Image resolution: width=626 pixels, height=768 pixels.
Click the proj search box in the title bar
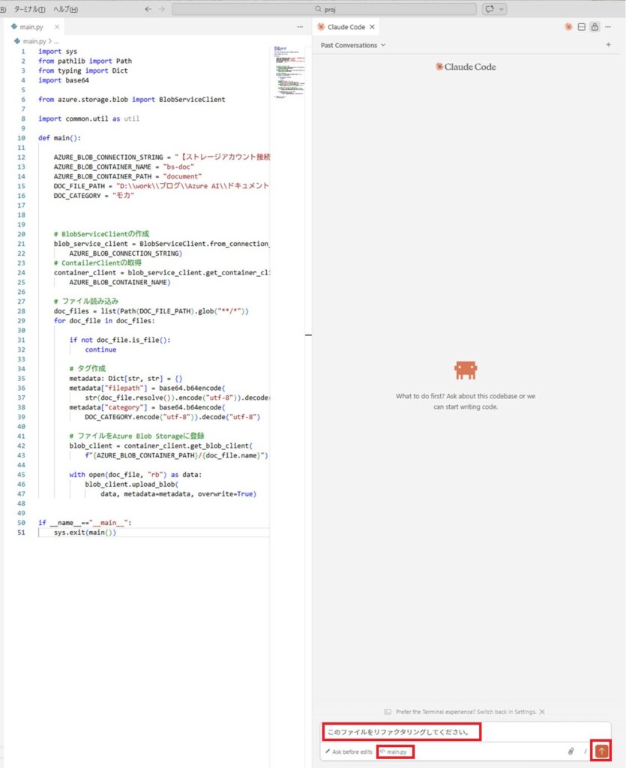324,9
